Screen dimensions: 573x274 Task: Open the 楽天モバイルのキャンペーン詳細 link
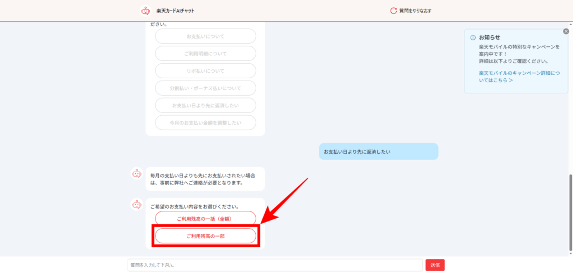pyautogui.click(x=519, y=77)
